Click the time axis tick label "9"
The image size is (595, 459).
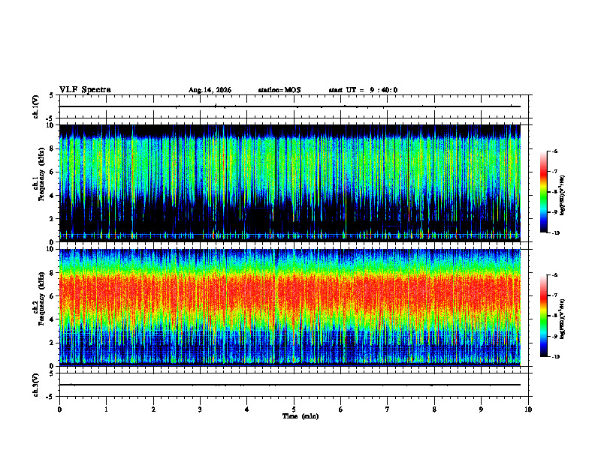481,409
